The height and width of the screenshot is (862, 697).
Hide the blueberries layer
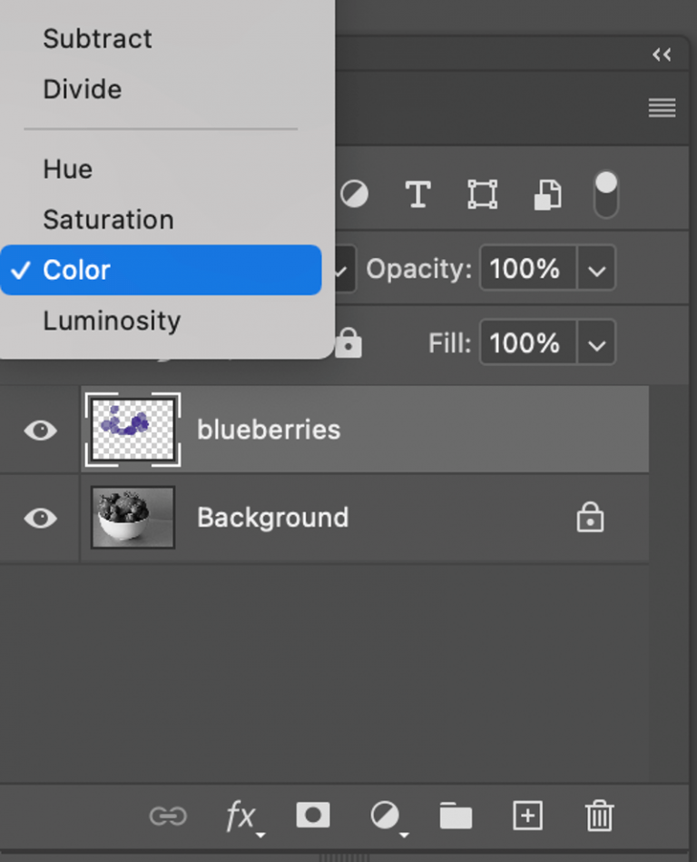(x=38, y=431)
